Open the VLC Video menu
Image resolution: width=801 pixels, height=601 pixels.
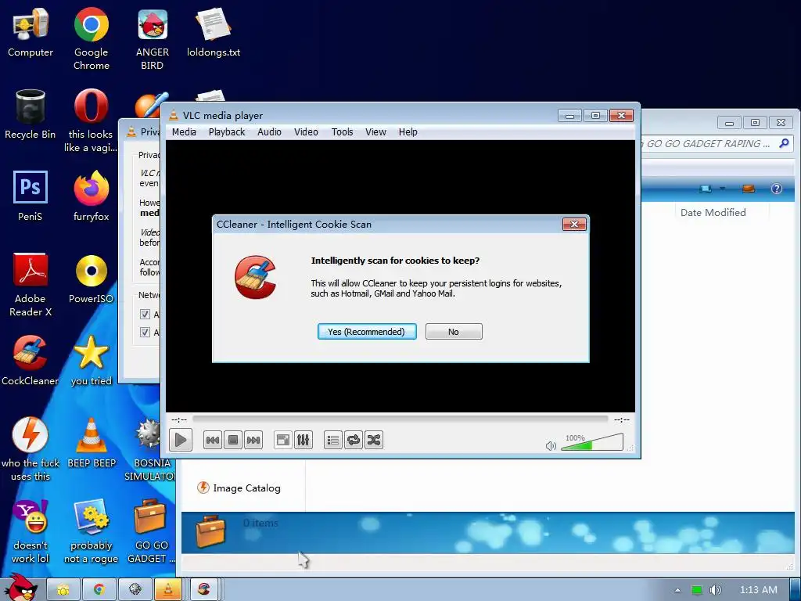(x=306, y=131)
